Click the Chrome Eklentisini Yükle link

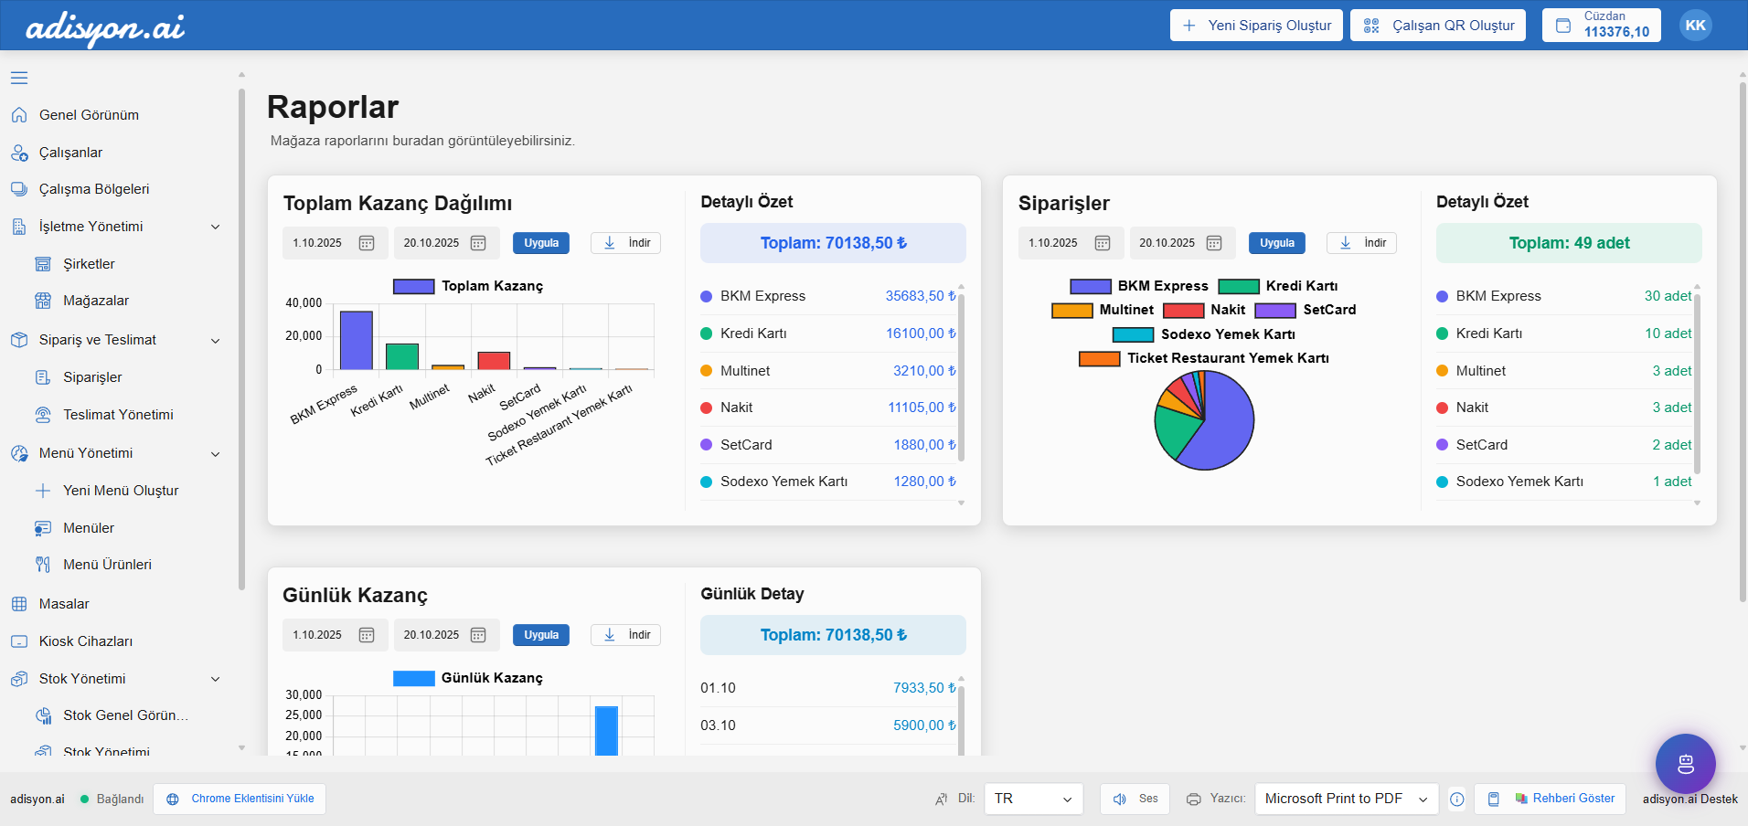(240, 799)
